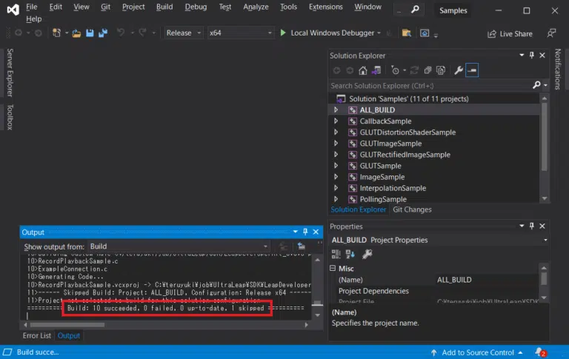Screen dimensions: 569x359
Task: Click the Open File folder icon
Action: pos(76,33)
